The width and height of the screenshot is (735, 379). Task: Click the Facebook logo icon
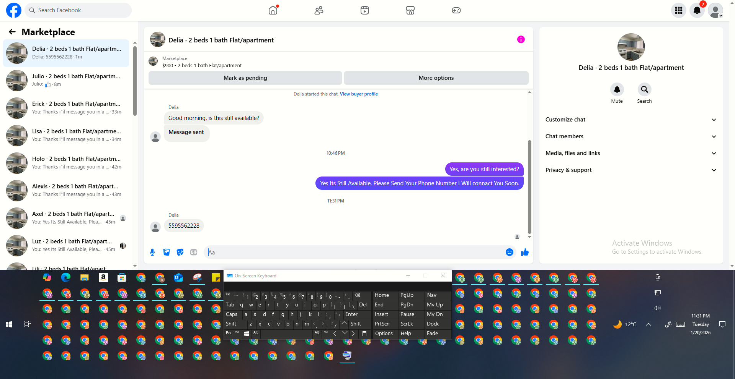point(14,10)
